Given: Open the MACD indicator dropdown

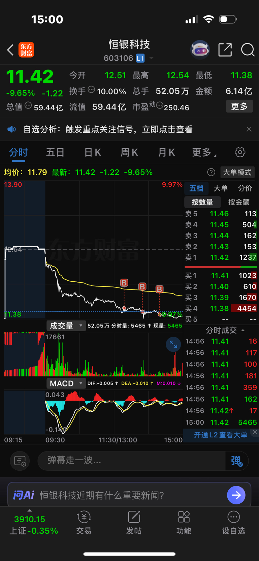Looking at the screenshot, I should pyautogui.click(x=66, y=383).
